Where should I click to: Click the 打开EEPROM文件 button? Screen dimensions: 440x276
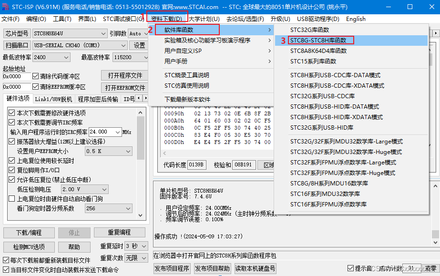[x=125, y=88]
